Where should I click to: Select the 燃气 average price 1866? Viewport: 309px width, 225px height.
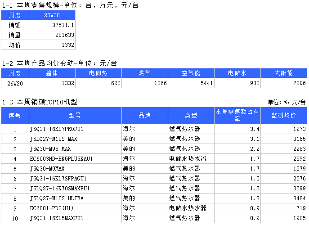coord(161,83)
